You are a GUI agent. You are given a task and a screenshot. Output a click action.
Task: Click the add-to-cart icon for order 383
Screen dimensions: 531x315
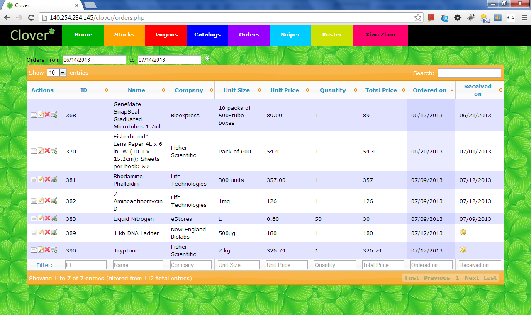(x=54, y=218)
